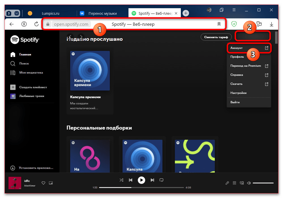The width and height of the screenshot is (283, 198).
Task: Go back in browser toolbar
Action: 12,24
